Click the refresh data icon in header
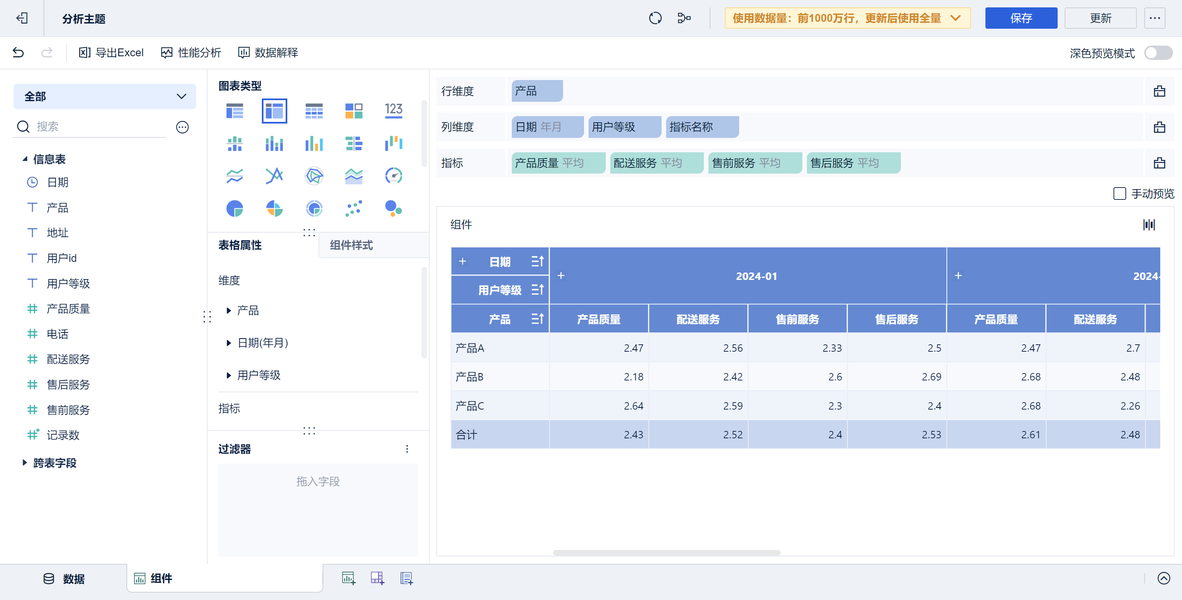Image resolution: width=1182 pixels, height=600 pixels. (x=655, y=18)
